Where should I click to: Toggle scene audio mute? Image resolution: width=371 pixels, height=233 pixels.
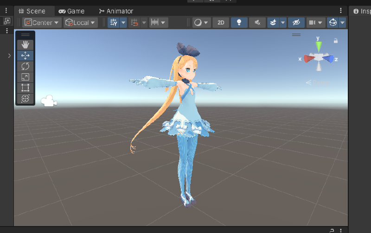click(x=257, y=22)
